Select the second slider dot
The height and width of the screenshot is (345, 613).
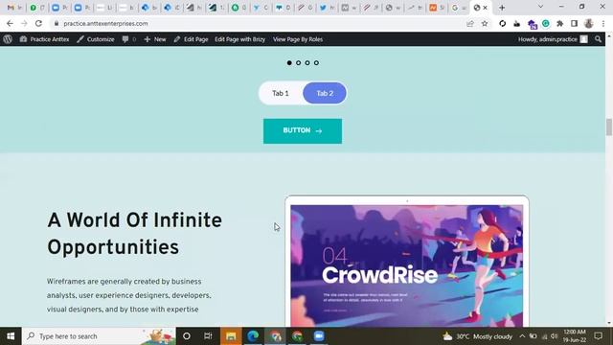point(298,62)
